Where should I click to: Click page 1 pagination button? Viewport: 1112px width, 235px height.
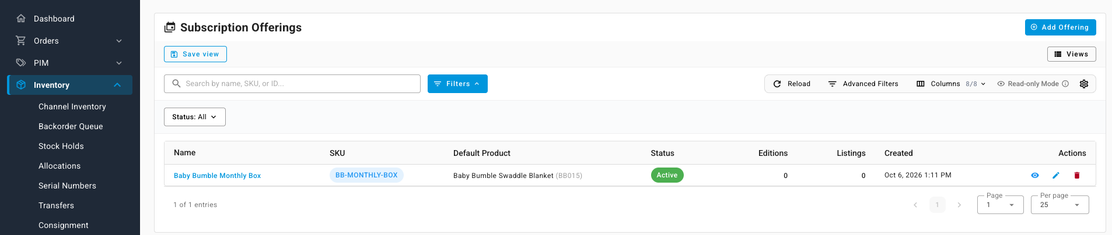(938, 205)
